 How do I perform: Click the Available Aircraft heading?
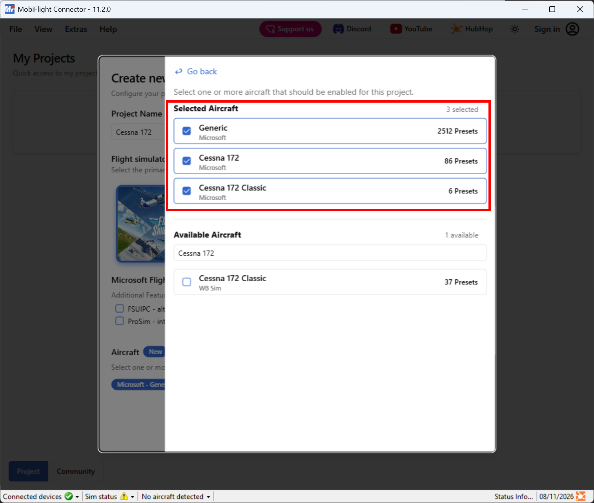(208, 235)
